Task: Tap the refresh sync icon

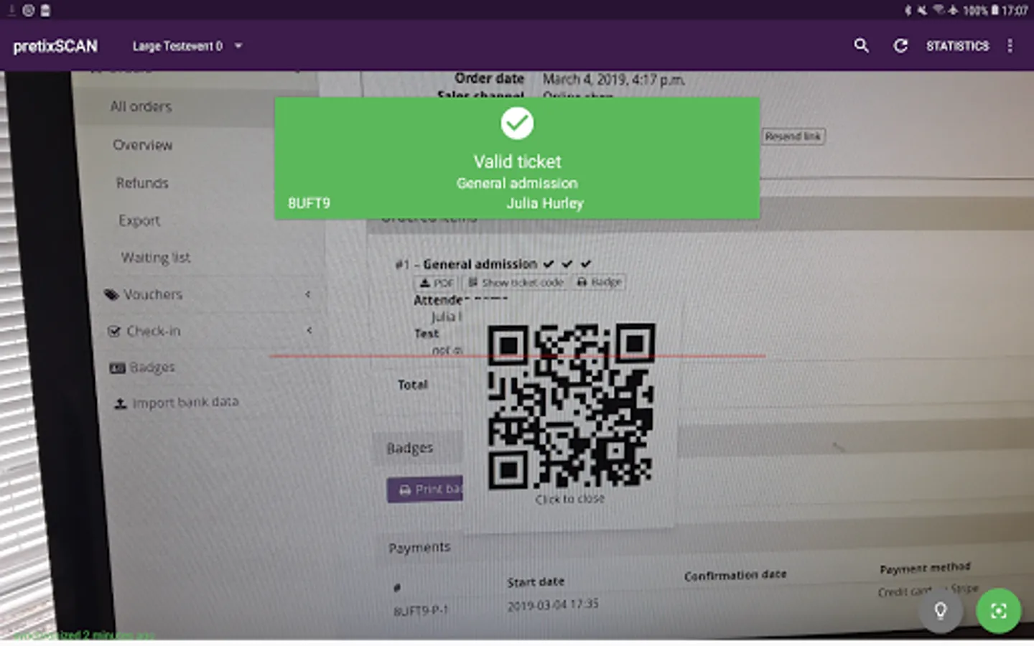Action: click(x=900, y=46)
